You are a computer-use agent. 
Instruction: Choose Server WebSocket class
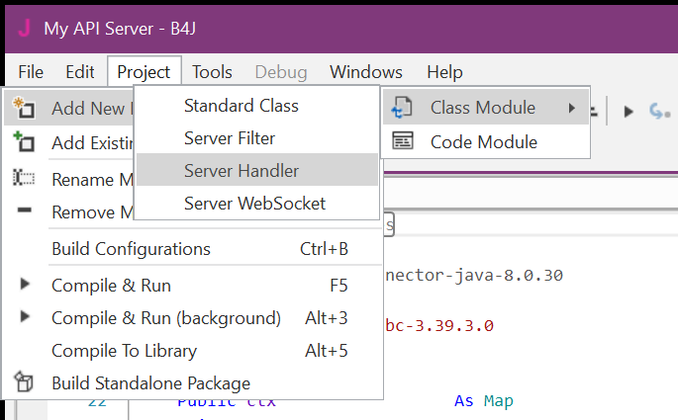[x=254, y=204]
